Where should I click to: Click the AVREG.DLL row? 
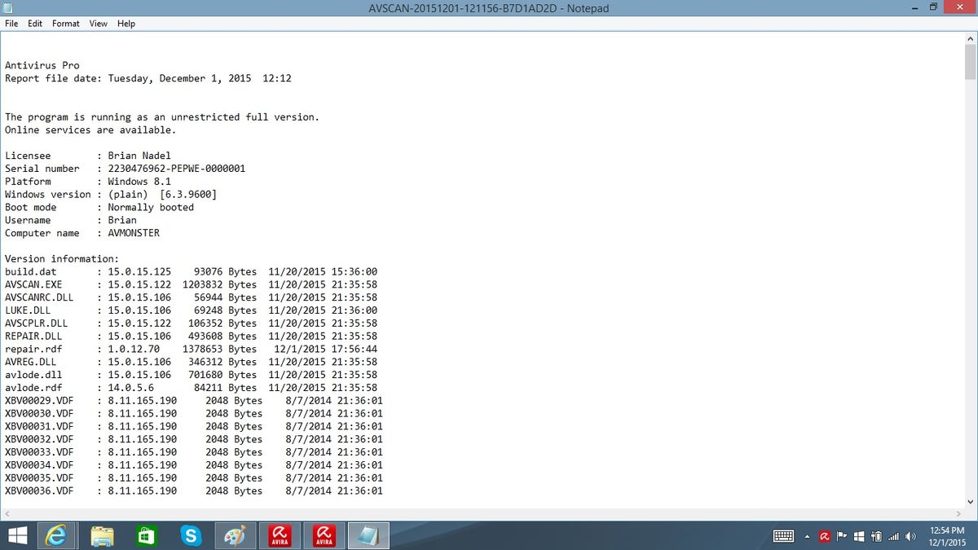pyautogui.click(x=192, y=362)
